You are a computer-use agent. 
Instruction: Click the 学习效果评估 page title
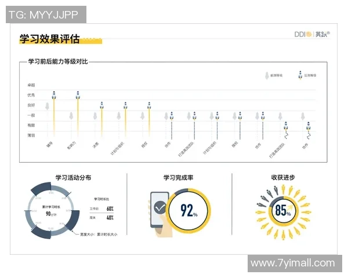49,39
